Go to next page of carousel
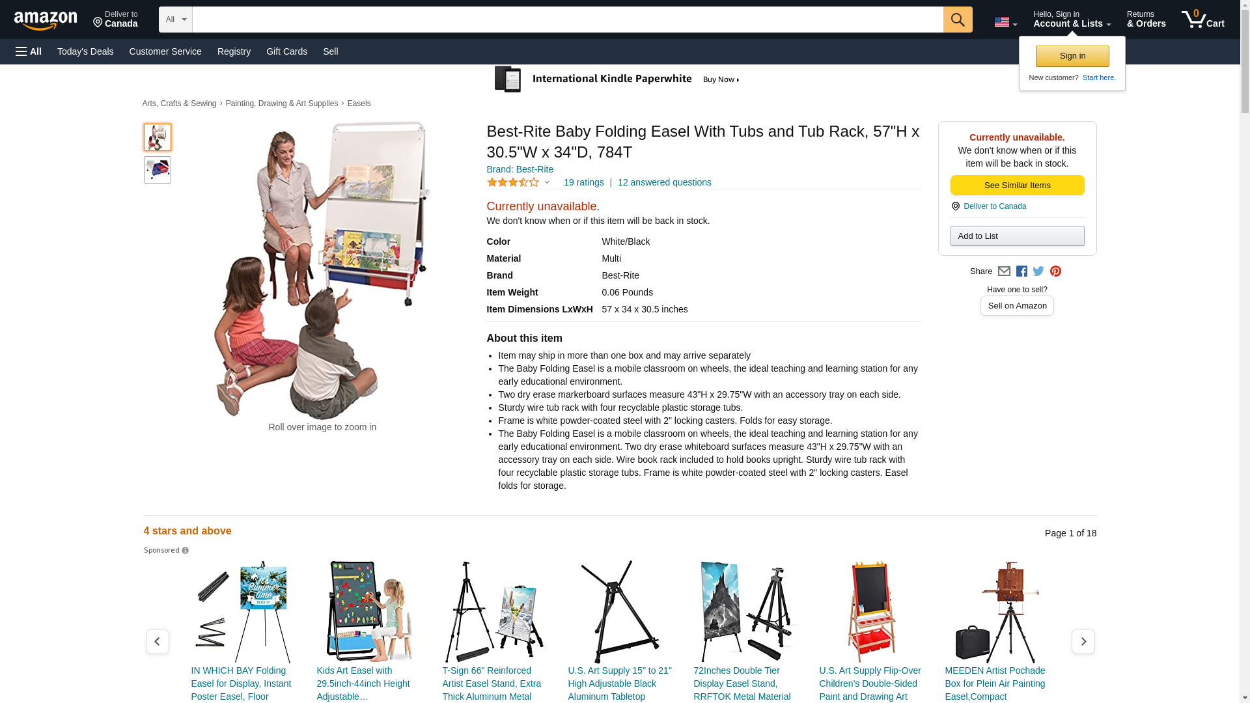The image size is (1250, 703). [1083, 641]
